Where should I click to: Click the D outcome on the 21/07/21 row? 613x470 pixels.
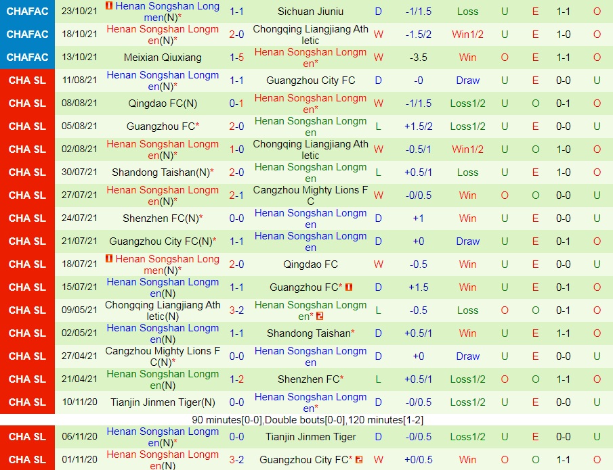pyautogui.click(x=378, y=241)
